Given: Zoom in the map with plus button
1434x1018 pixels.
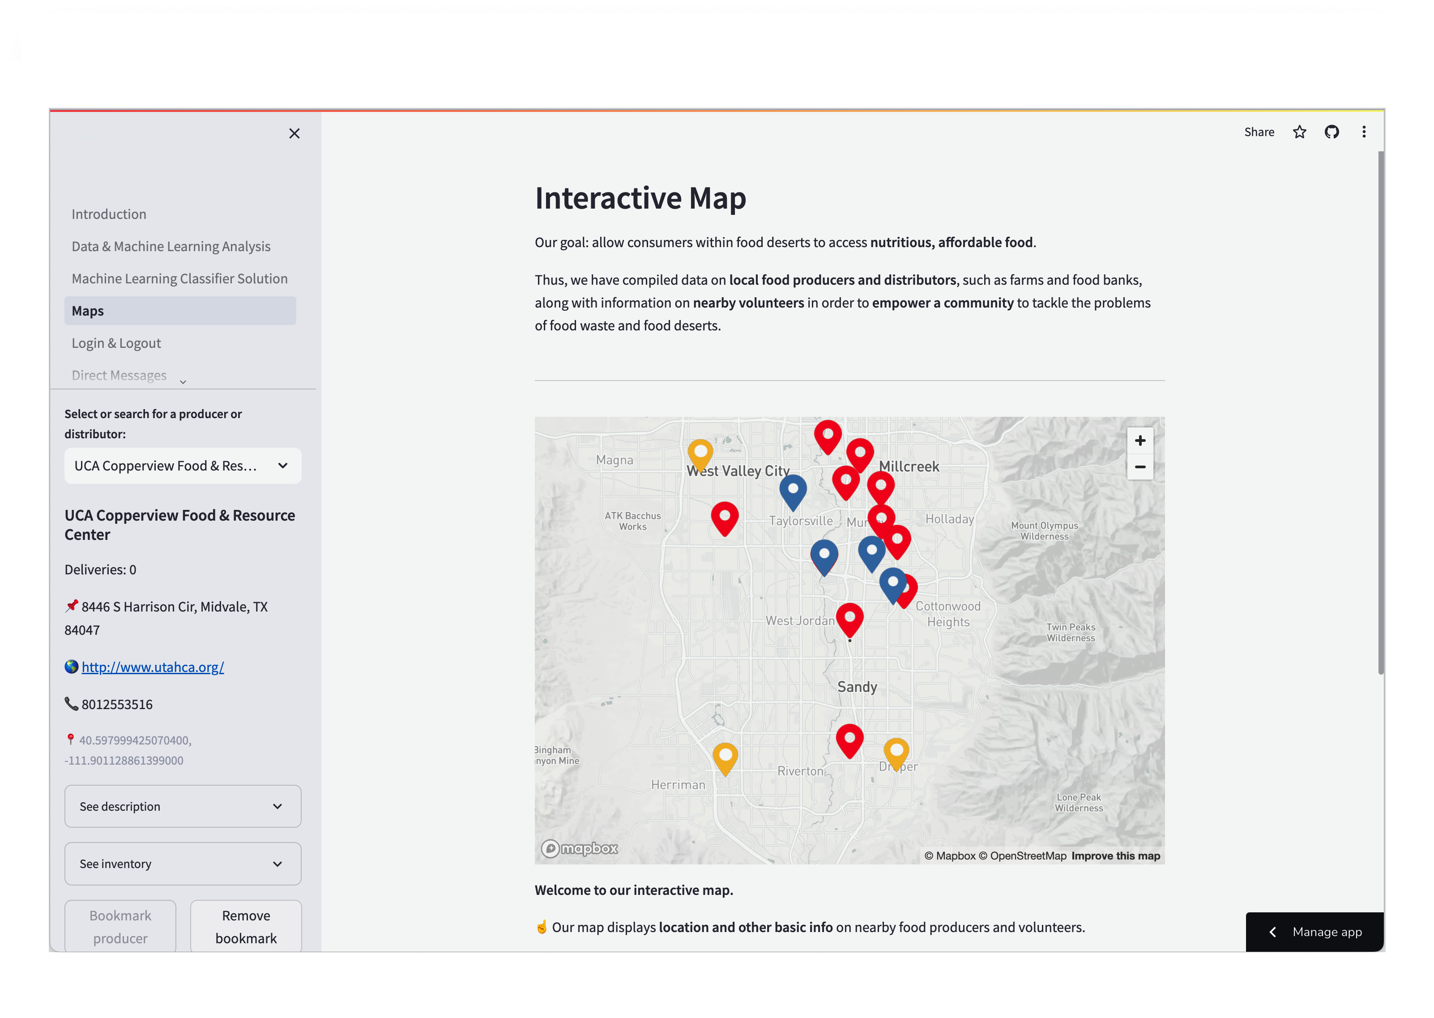Looking at the screenshot, I should (1140, 441).
